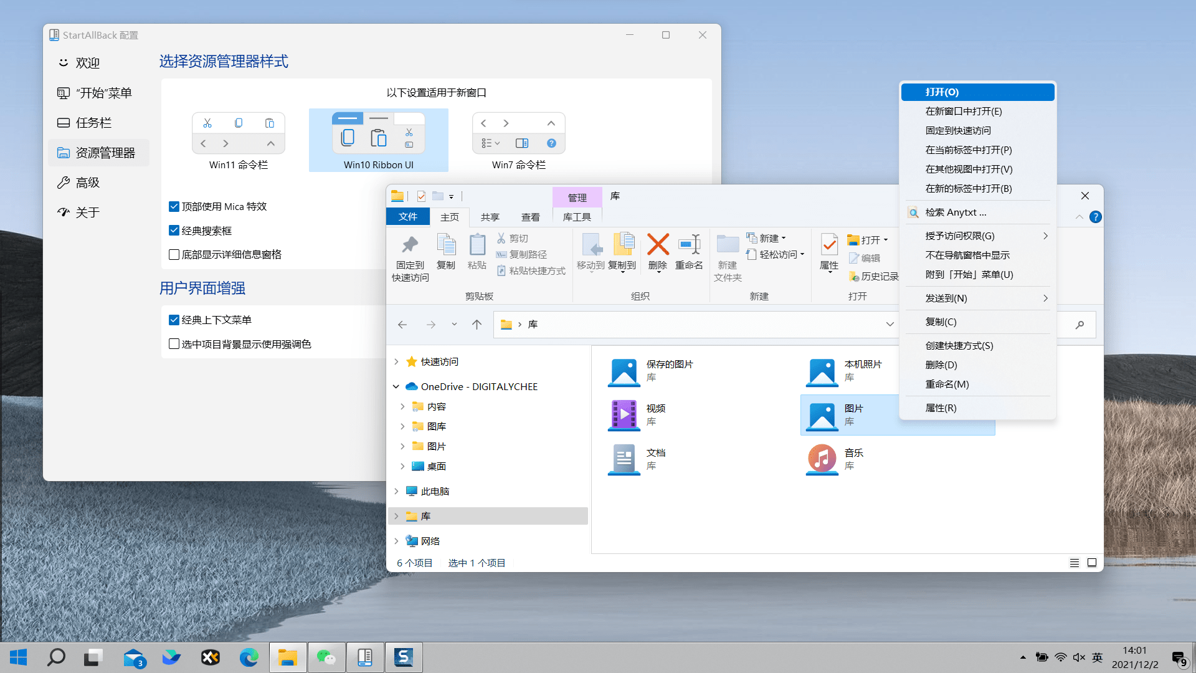The height and width of the screenshot is (673, 1196).
Task: Click the Delete (删除) ribbon icon
Action: [658, 246]
